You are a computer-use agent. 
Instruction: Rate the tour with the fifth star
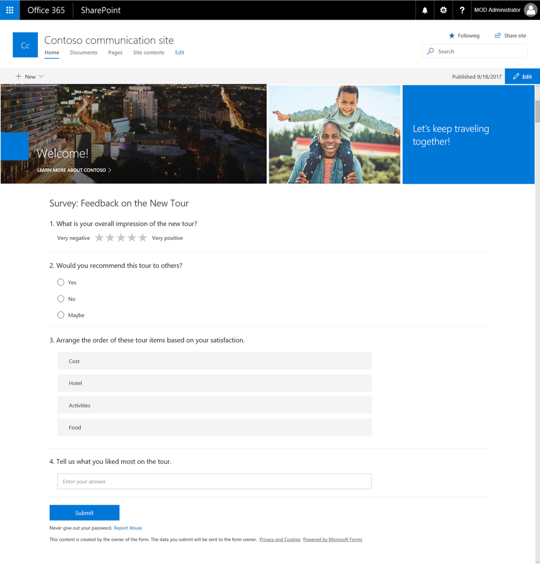(143, 237)
